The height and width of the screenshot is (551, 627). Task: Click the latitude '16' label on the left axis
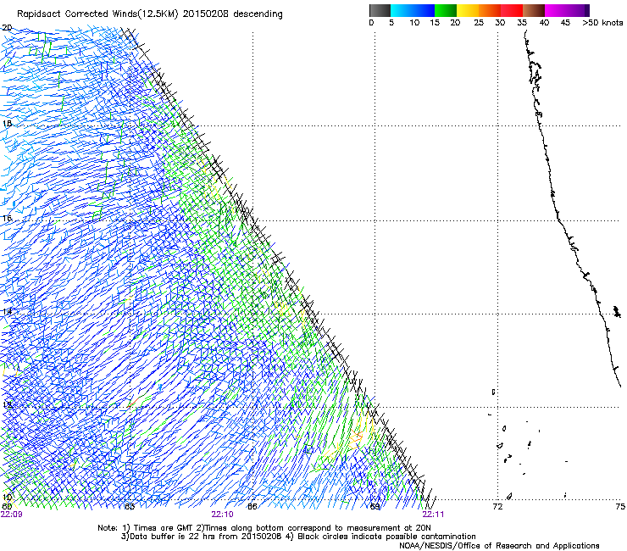7,218
